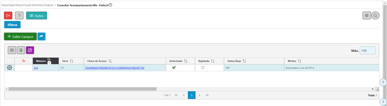This screenshot has height=106, width=387.
Task: Open the Filtros tab
Action: 12,25
